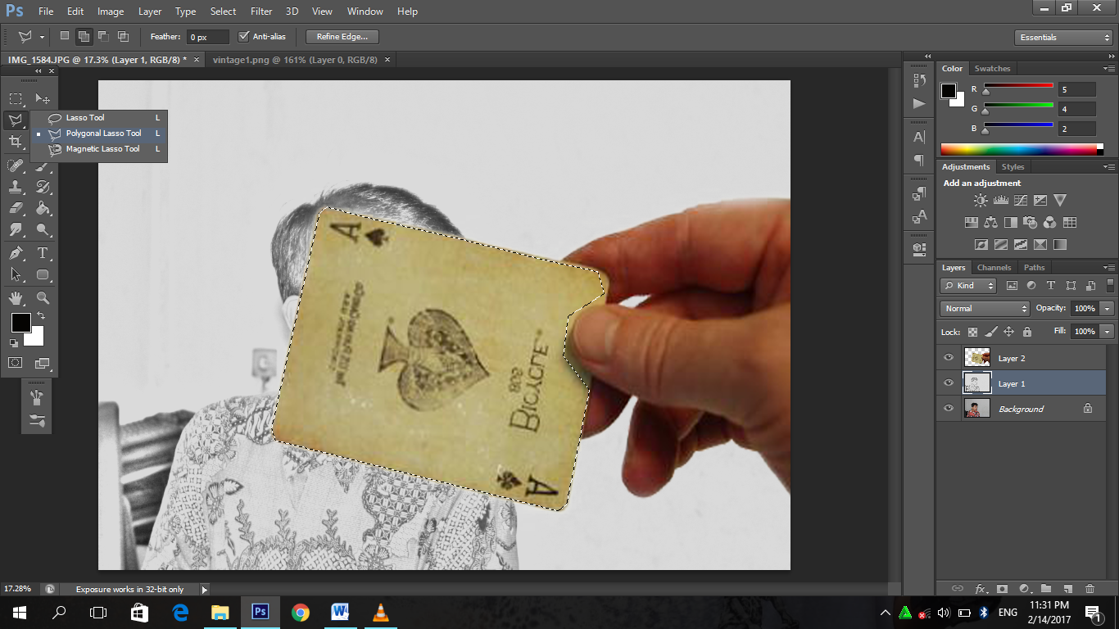Open the Color panel options menu
Image resolution: width=1119 pixels, height=629 pixels.
pyautogui.click(x=1108, y=69)
